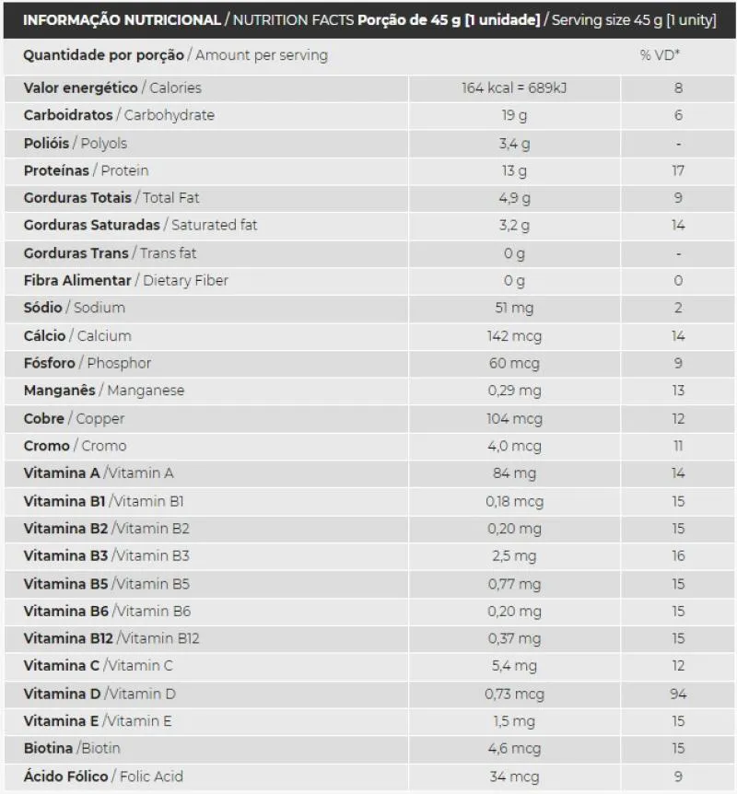This screenshot has height=794, width=737.
Task: Select the 'Cálcio / Calcium' row label
Action: [x=77, y=335]
